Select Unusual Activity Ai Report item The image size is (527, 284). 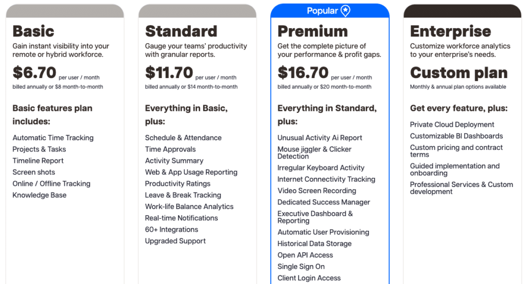tap(320, 138)
